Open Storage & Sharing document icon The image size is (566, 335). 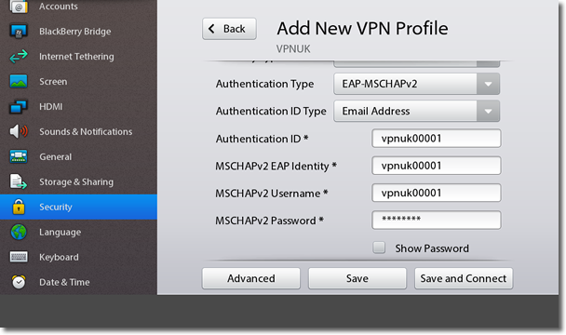point(19,181)
